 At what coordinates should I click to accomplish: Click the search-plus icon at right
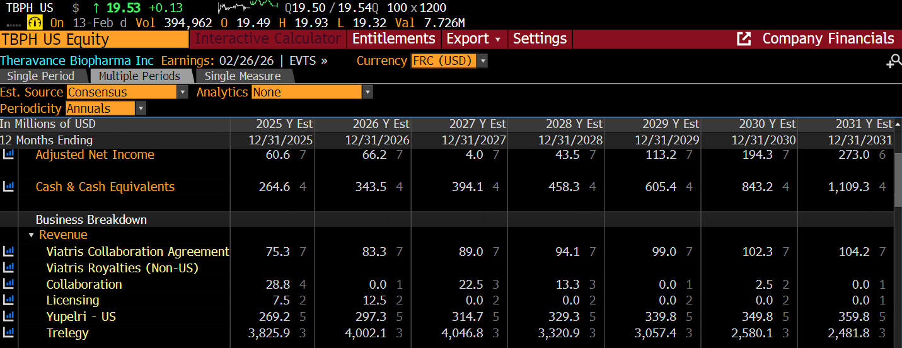894,62
